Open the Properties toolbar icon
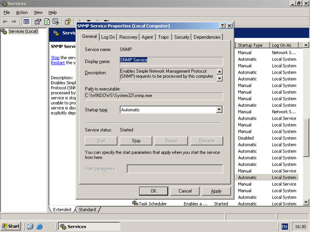This screenshot has height=232, width=310. click(x=38, y=22)
